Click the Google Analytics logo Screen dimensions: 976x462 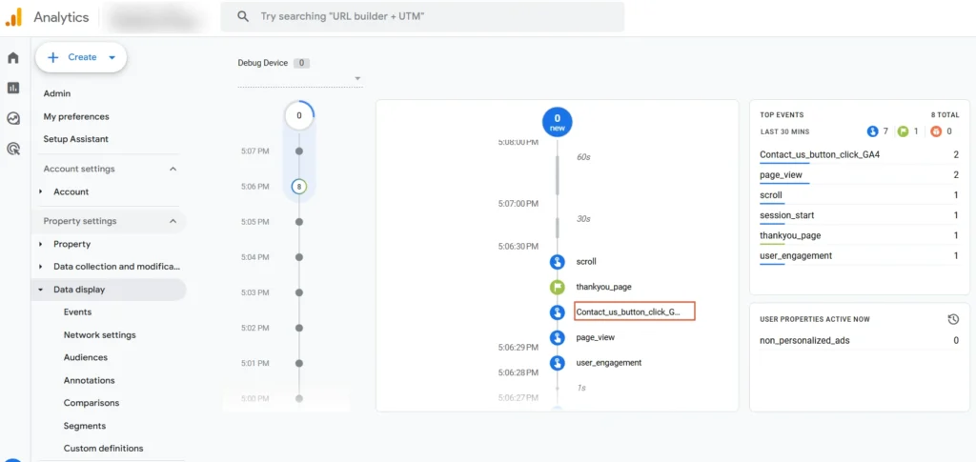pos(14,17)
